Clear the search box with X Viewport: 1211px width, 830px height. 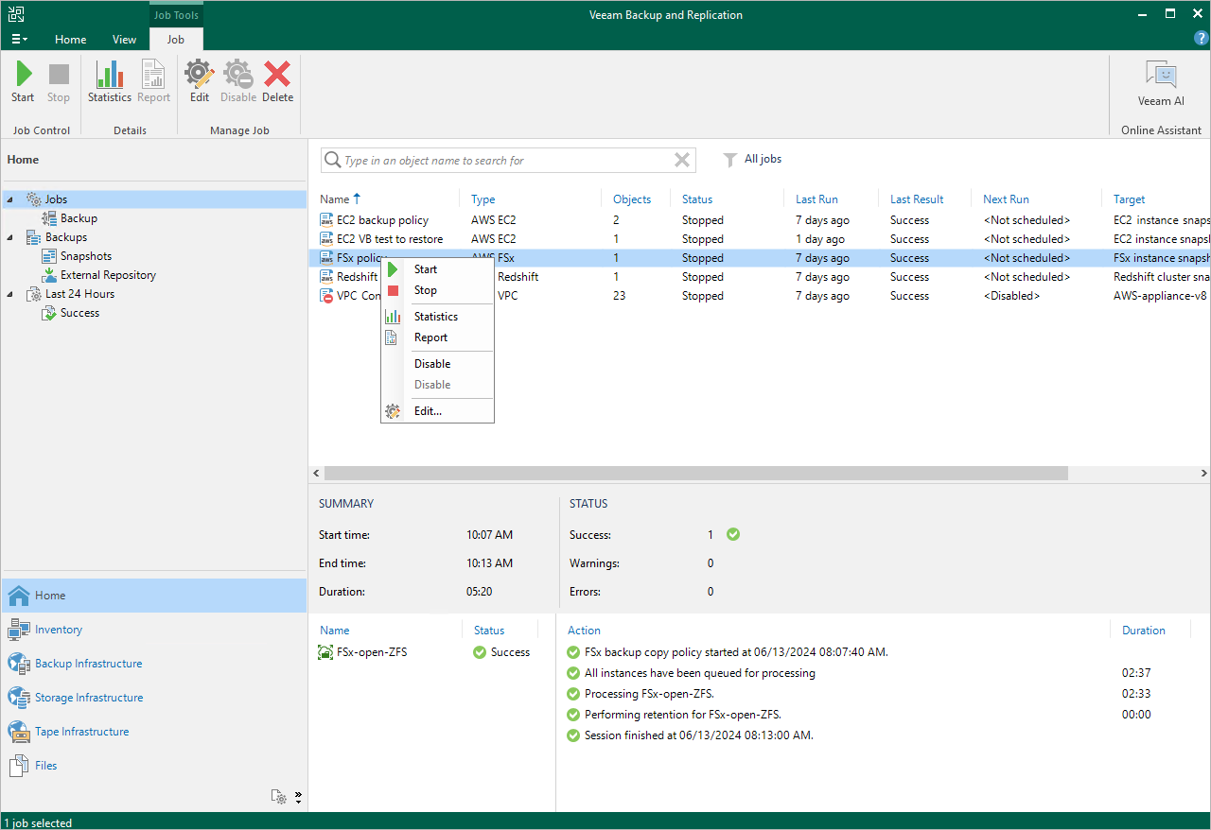(681, 161)
